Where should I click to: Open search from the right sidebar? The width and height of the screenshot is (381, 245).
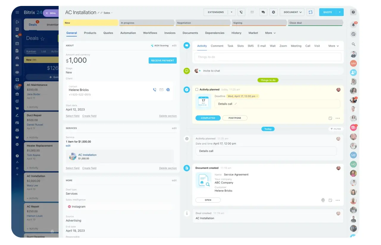[x=353, y=44]
